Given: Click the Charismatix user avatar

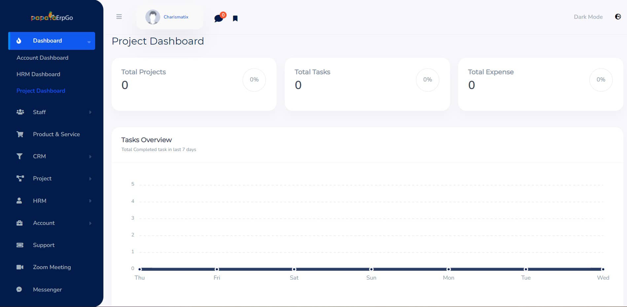Looking at the screenshot, I should click(x=153, y=17).
